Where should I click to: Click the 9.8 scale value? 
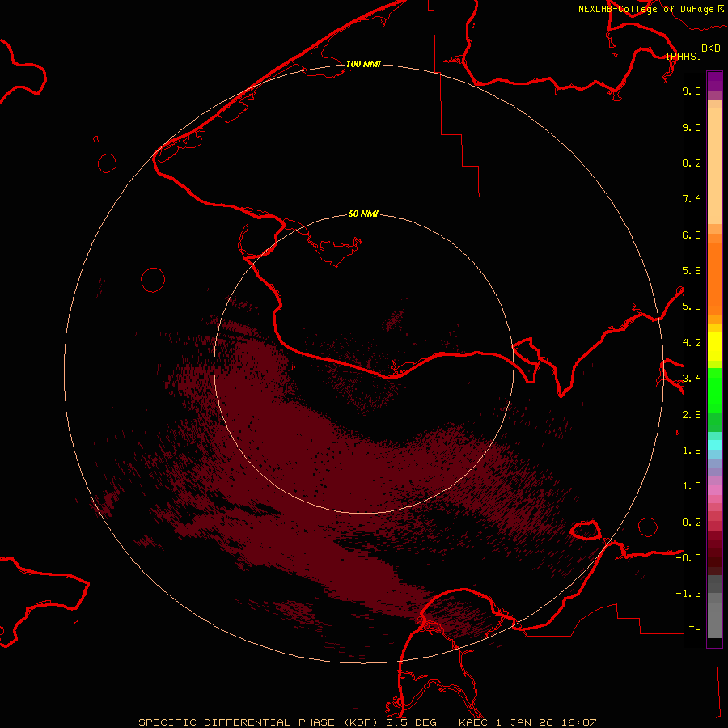click(692, 91)
